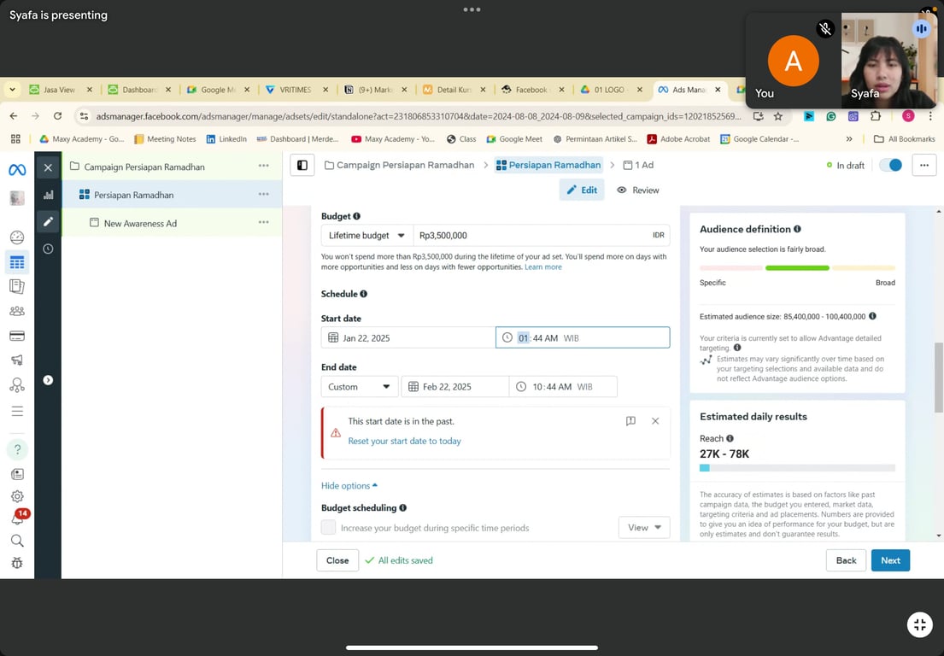Open Advertising settings megaphone icon

pyautogui.click(x=17, y=360)
